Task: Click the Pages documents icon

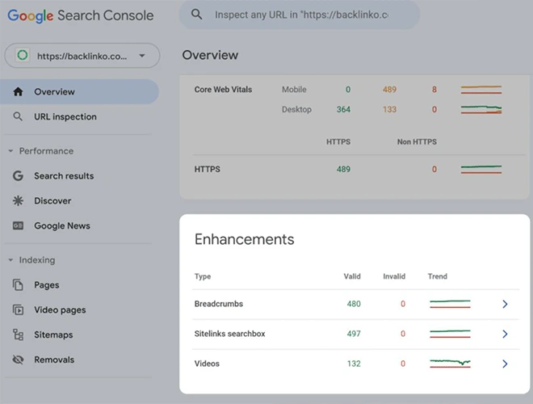Action: click(18, 285)
